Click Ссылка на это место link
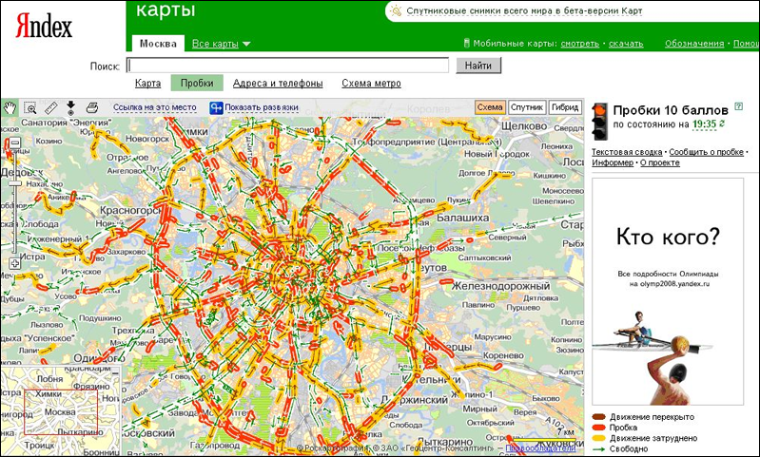The height and width of the screenshot is (457, 760). pyautogui.click(x=155, y=107)
